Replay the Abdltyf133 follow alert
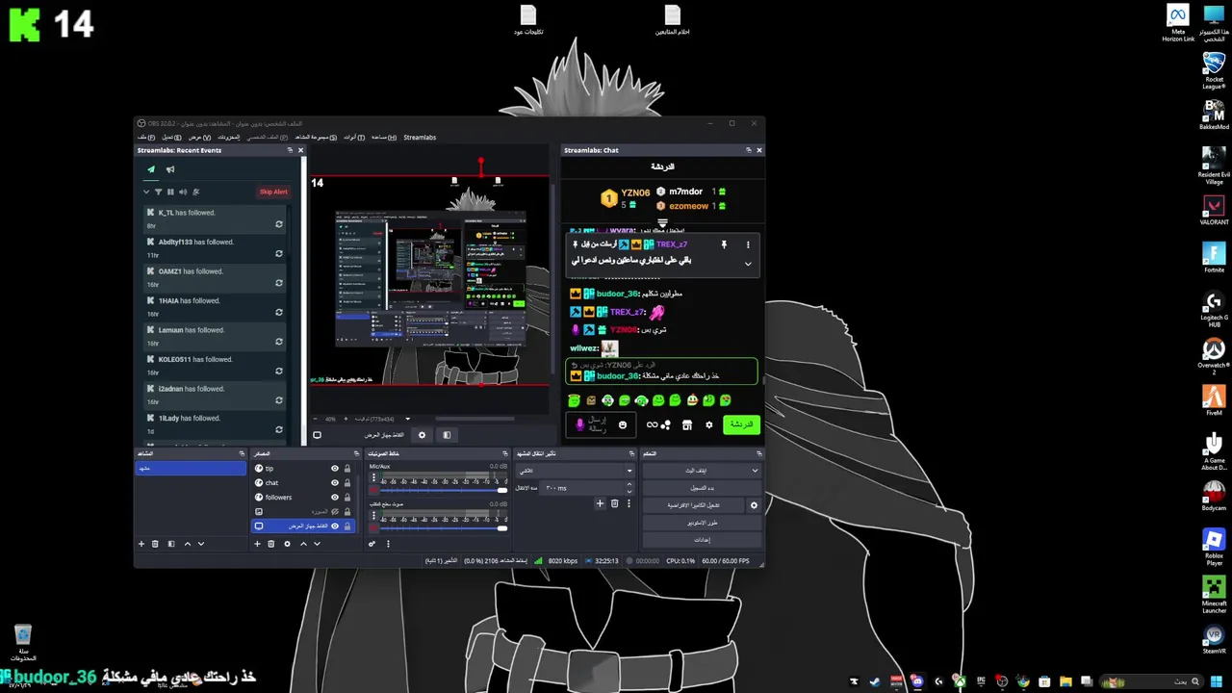Image resolution: width=1232 pixels, height=693 pixels. click(279, 254)
